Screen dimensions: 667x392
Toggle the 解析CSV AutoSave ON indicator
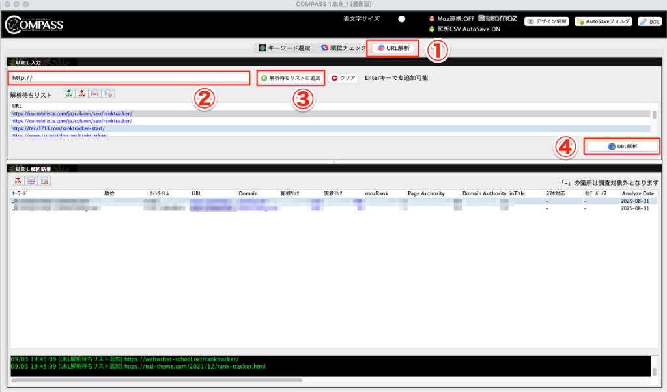[x=432, y=29]
